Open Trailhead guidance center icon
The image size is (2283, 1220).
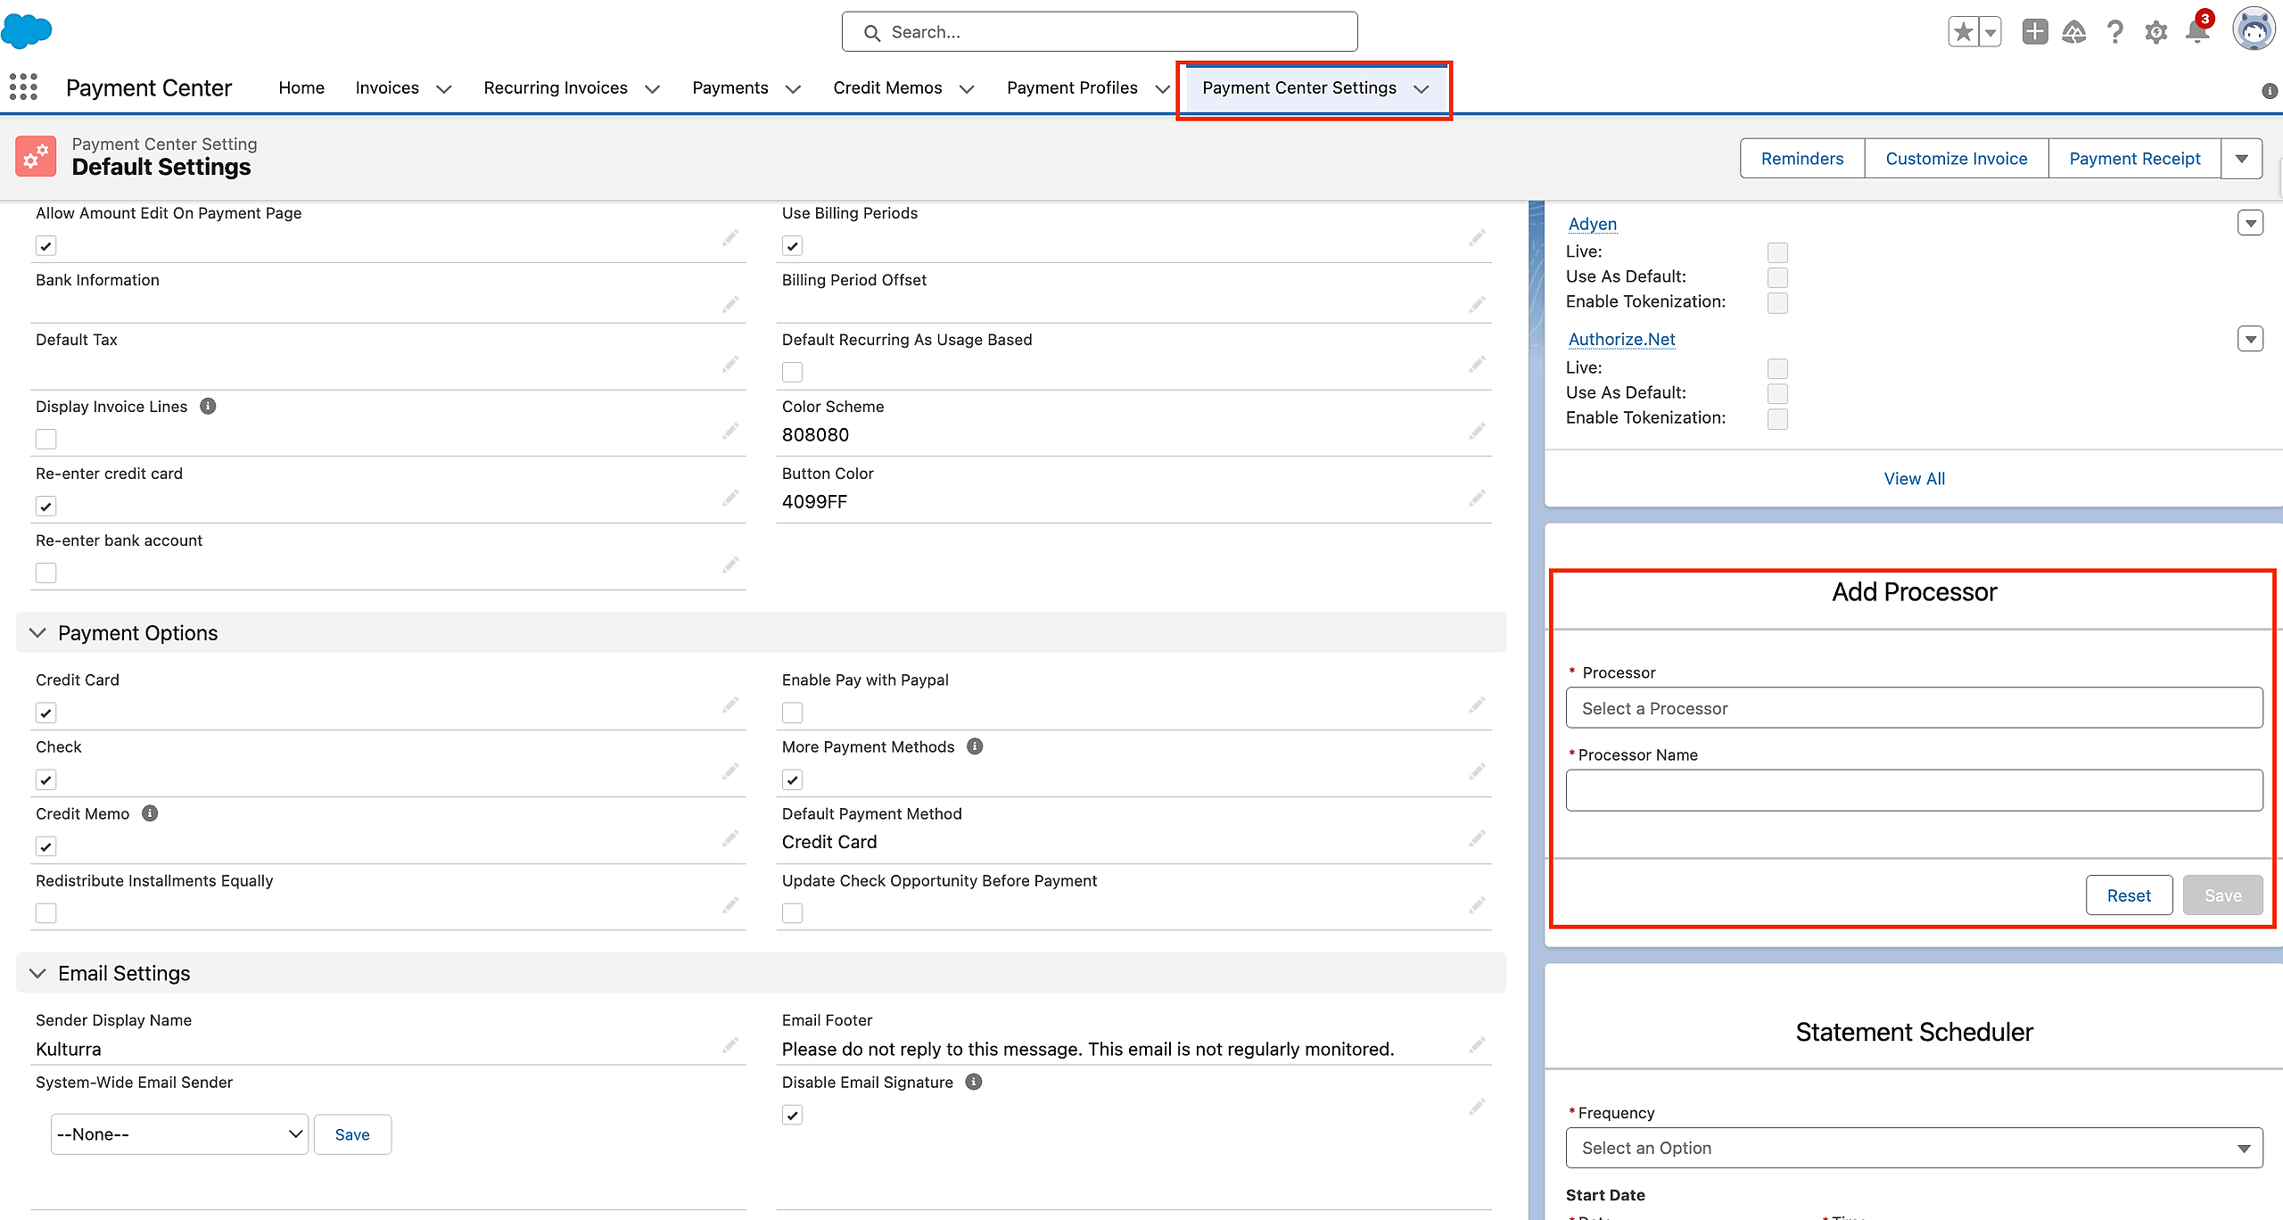point(2074,32)
